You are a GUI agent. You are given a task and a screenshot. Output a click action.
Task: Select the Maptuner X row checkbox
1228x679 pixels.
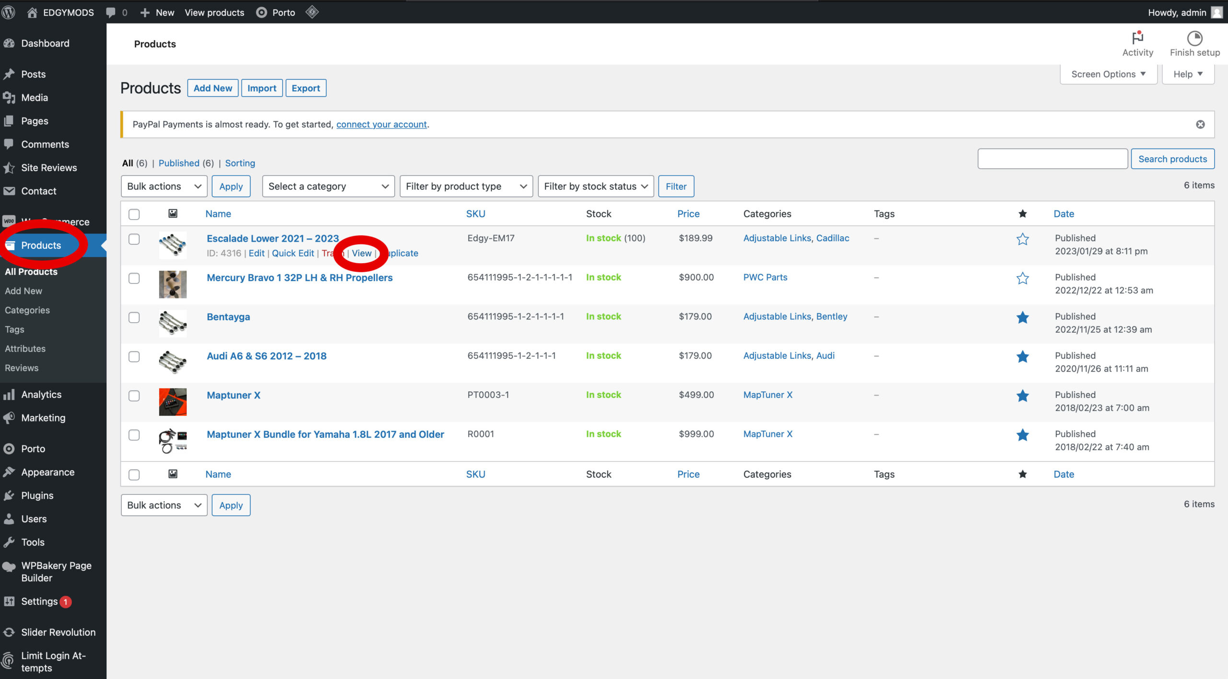point(134,396)
